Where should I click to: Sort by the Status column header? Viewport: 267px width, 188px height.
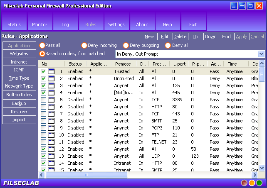pos(75,64)
